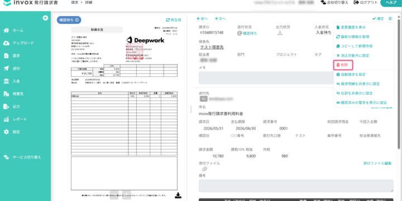Go to the previous invoice with 前へ

[202, 18]
